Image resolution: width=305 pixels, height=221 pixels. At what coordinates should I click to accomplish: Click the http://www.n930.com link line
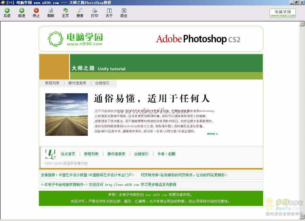pos(122,185)
